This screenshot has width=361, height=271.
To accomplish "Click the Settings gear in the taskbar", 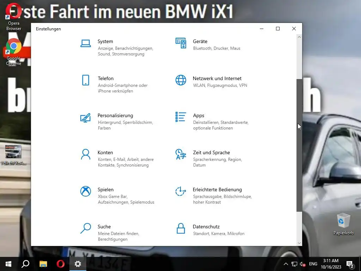I will (x=78, y=264).
